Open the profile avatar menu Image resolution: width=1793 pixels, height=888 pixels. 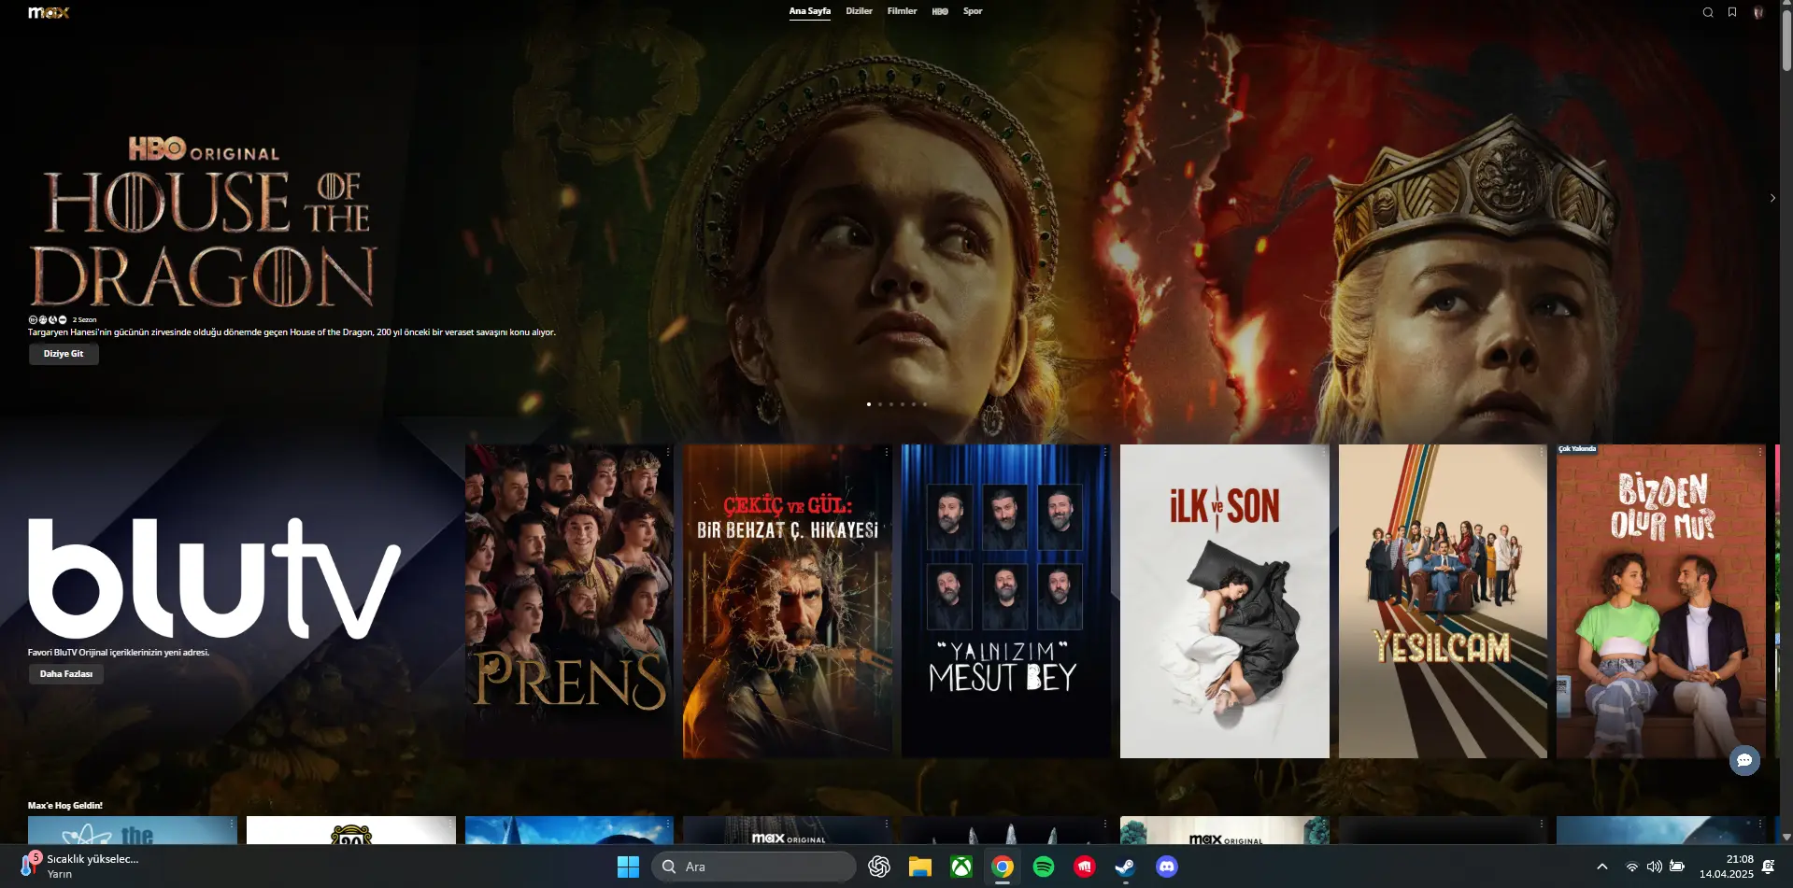1758,12
